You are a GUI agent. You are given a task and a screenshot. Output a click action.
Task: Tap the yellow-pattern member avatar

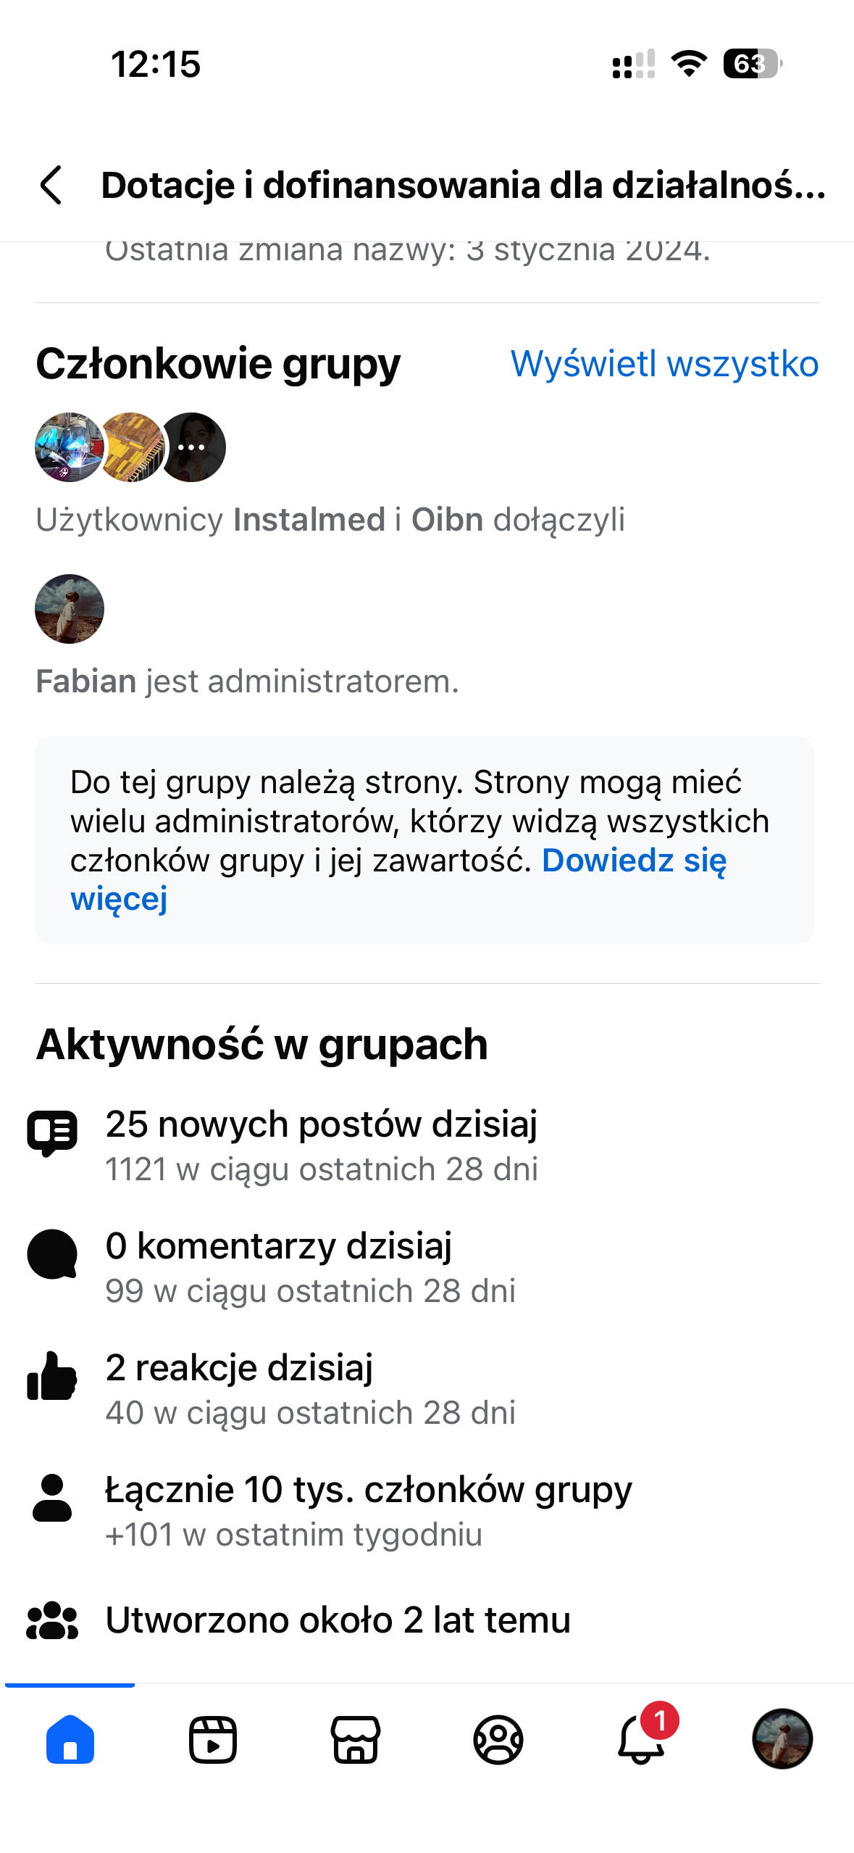click(x=132, y=447)
